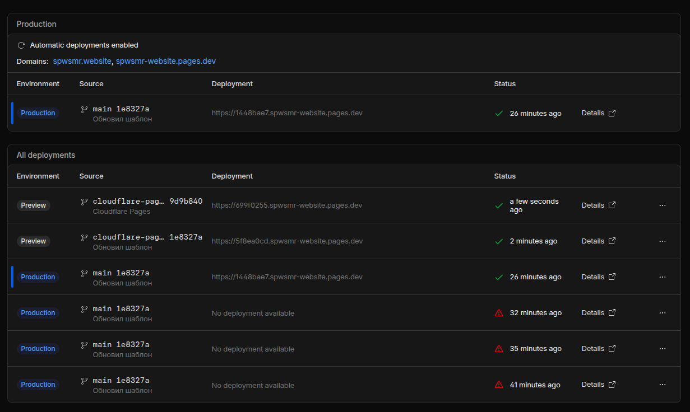Image resolution: width=690 pixels, height=412 pixels.
Task: Click the Preview badge on the 9d9b840 row
Action: tap(34, 205)
